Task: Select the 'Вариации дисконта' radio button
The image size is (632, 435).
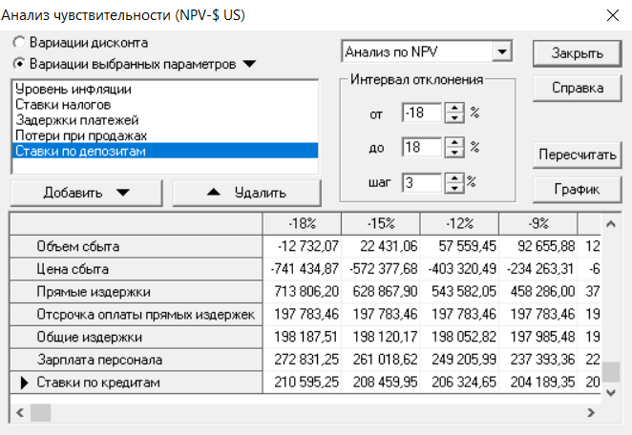Action: pyautogui.click(x=19, y=42)
